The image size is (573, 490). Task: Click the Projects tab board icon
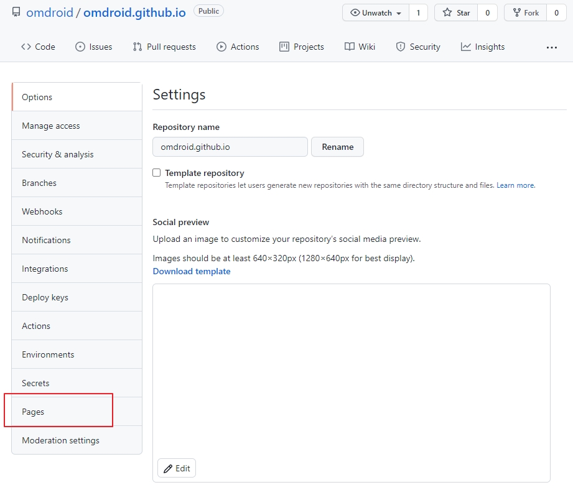pos(284,47)
